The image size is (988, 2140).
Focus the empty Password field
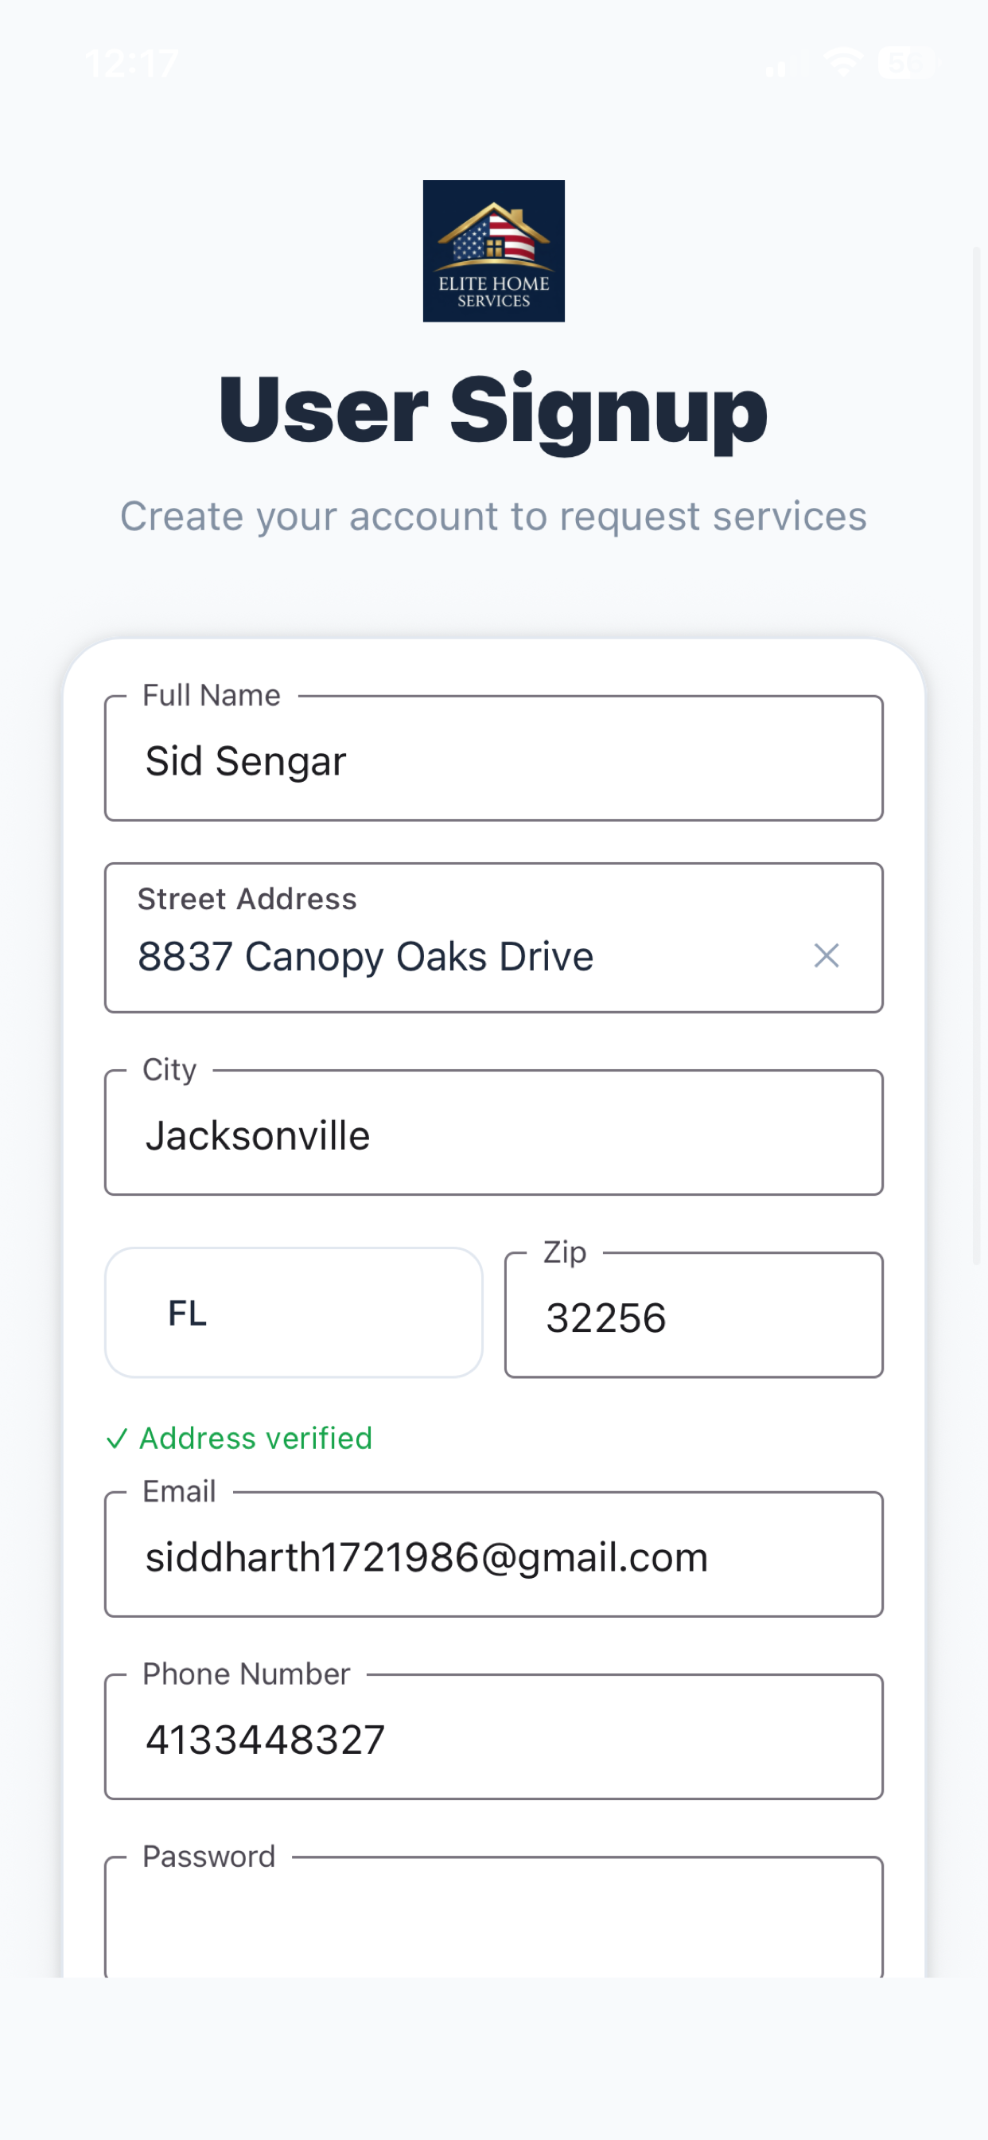tap(494, 1917)
